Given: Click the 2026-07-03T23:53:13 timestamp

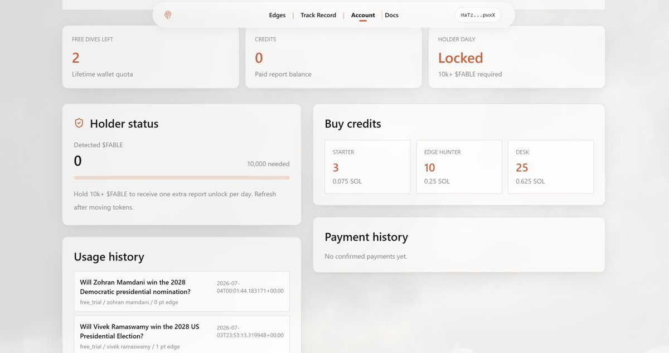Looking at the screenshot, I should [250, 331].
